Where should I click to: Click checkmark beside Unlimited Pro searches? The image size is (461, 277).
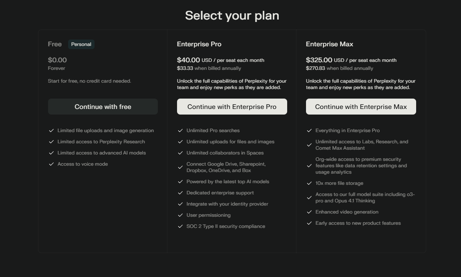(x=180, y=131)
